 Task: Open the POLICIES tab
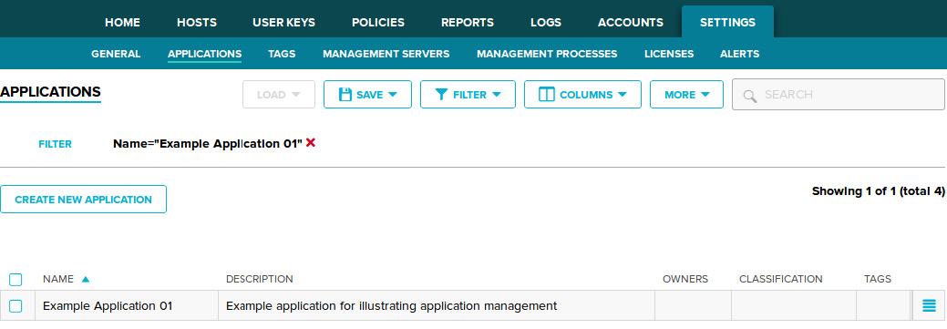point(378,23)
